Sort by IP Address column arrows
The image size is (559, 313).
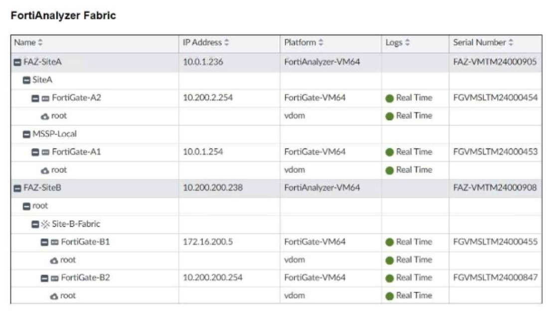tap(227, 43)
